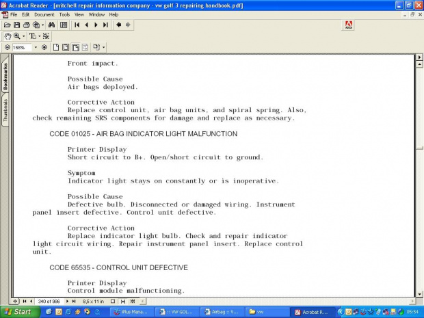Select the Text Select tool
424x318 pixels.
pyautogui.click(x=32, y=36)
